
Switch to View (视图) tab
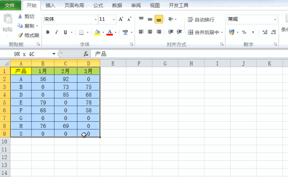pos(155,5)
